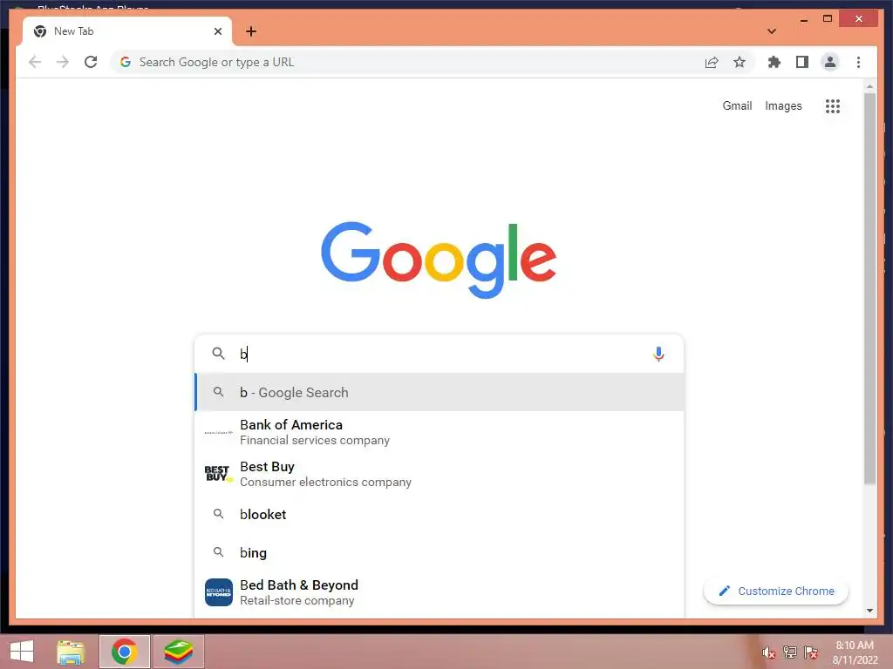Open Chrome's three-dot menu
893x669 pixels.
click(x=858, y=62)
